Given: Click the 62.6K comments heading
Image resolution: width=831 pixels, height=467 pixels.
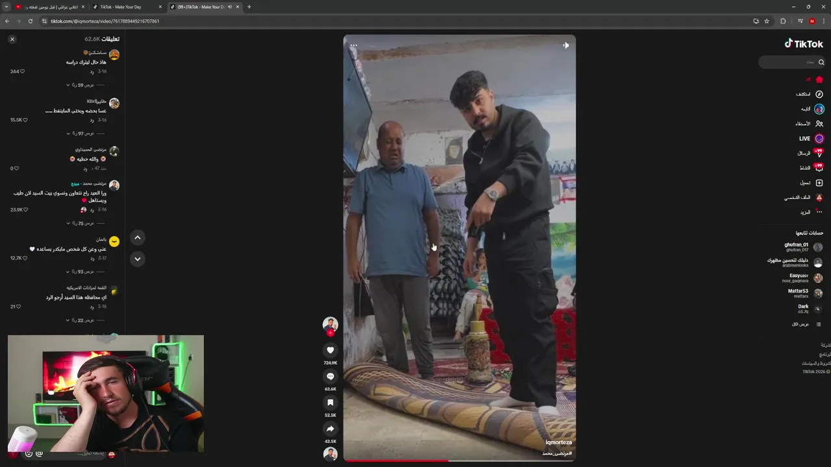Looking at the screenshot, I should [x=102, y=39].
